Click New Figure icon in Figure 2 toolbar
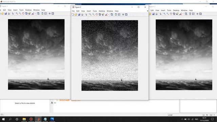Viewport: 217px width, 122px height. 73,15
